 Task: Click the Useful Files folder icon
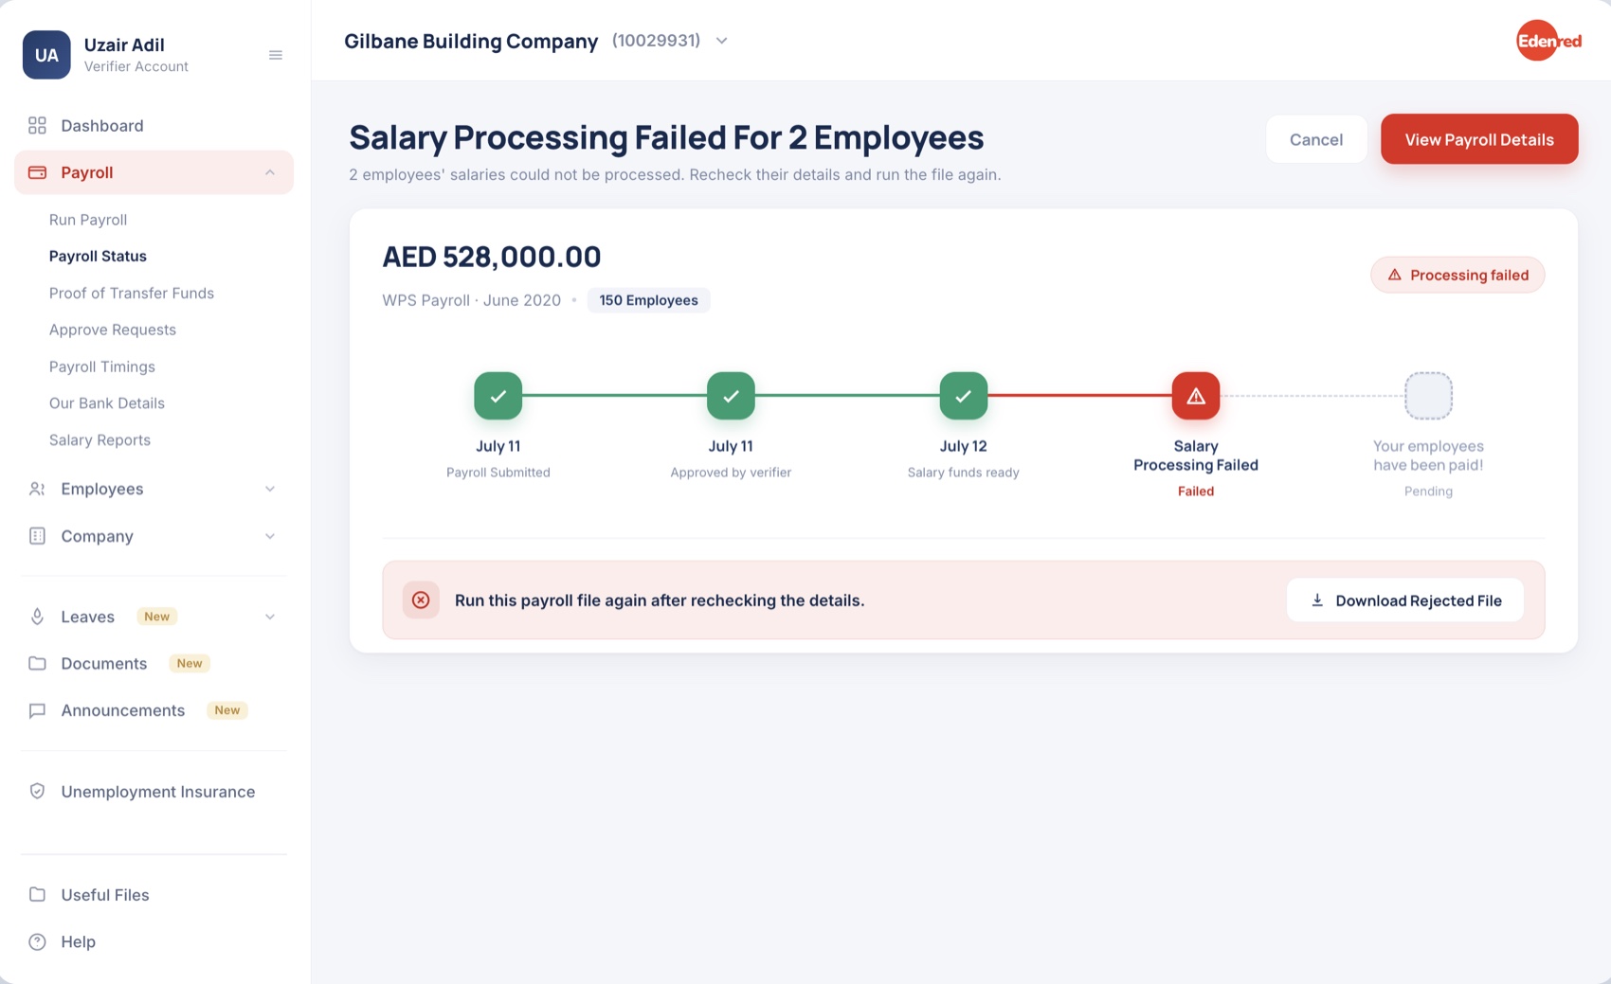tap(37, 894)
